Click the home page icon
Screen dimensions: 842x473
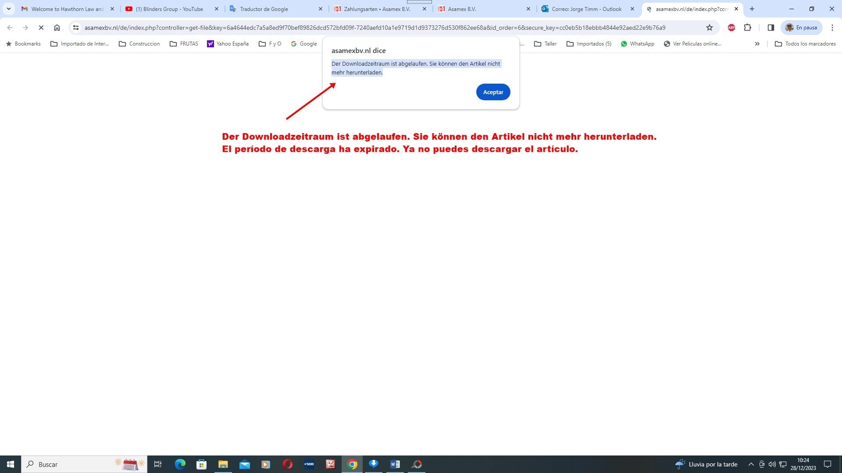pos(57,28)
